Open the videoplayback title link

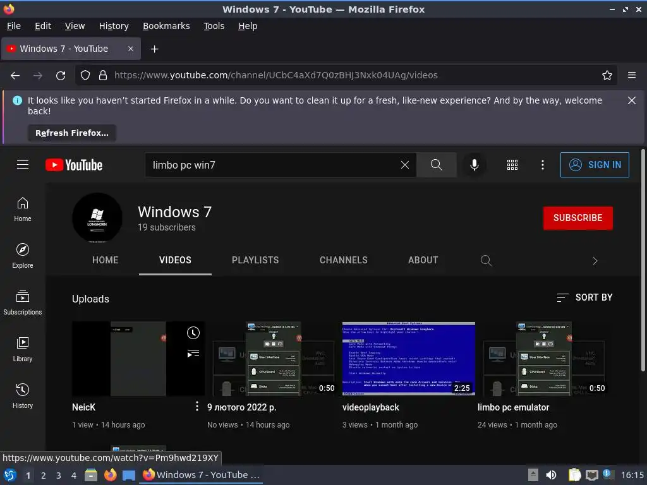point(370,407)
